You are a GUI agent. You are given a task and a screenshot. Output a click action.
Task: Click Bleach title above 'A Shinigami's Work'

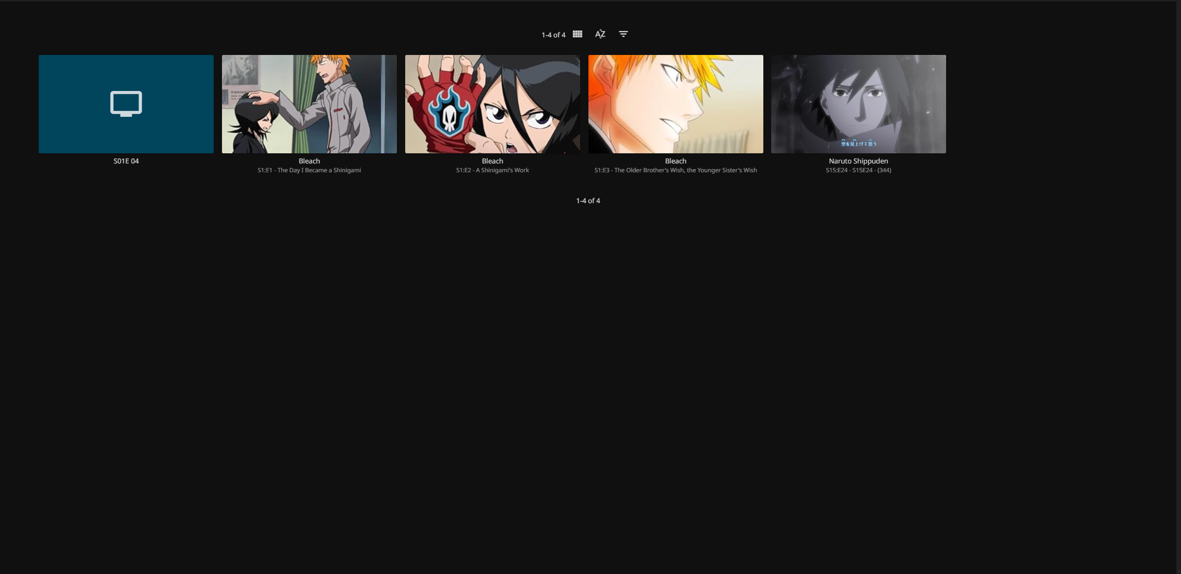tap(492, 161)
